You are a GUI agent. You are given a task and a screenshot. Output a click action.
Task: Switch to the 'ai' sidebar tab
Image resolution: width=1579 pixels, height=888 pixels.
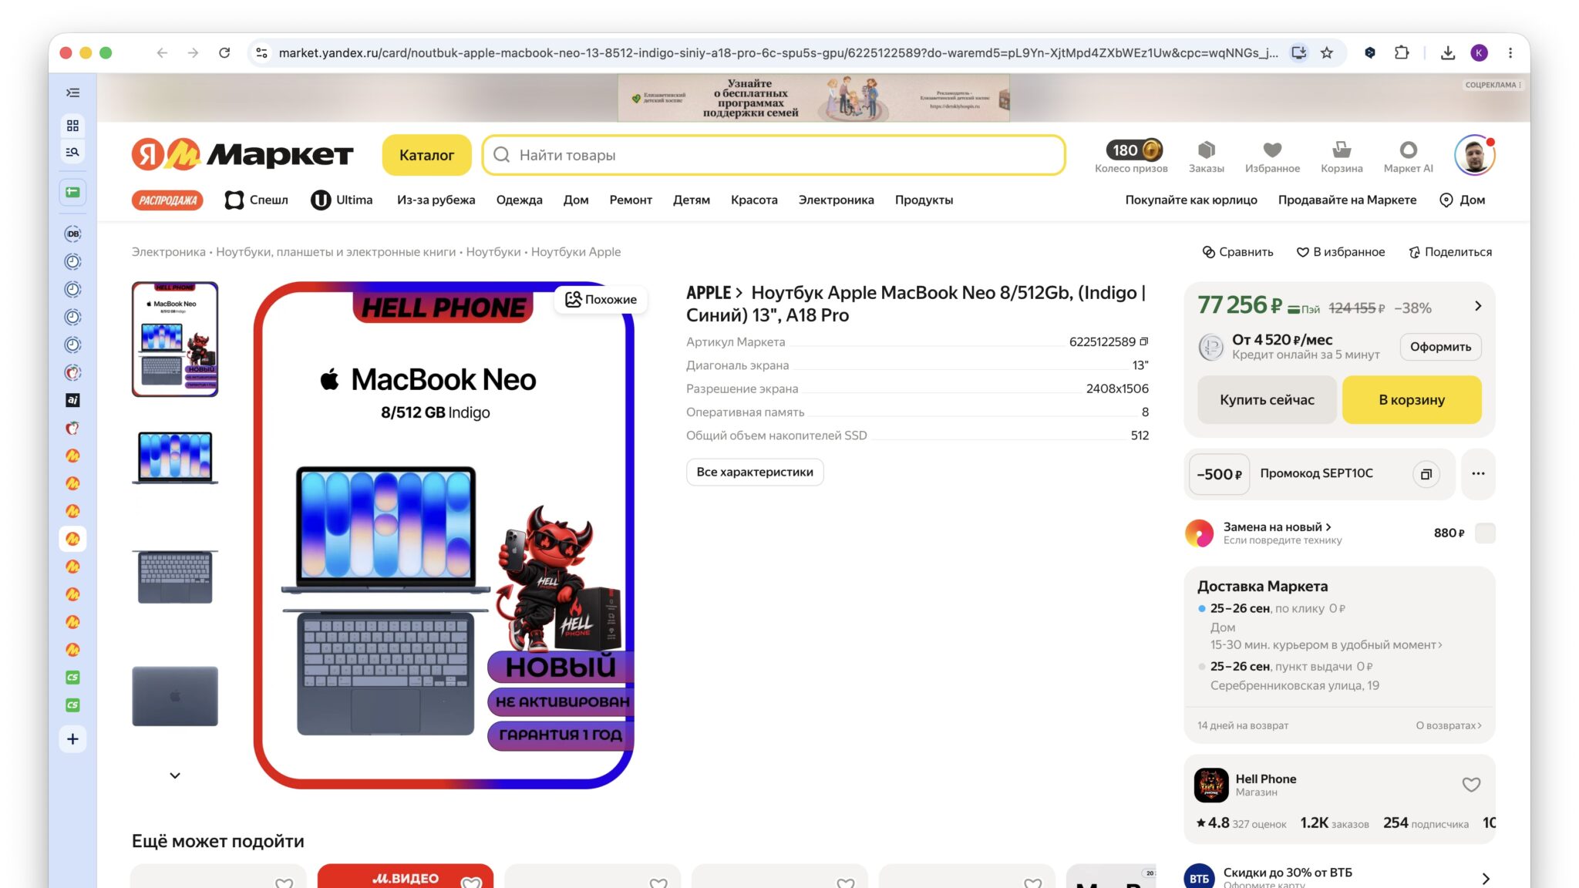[72, 400]
